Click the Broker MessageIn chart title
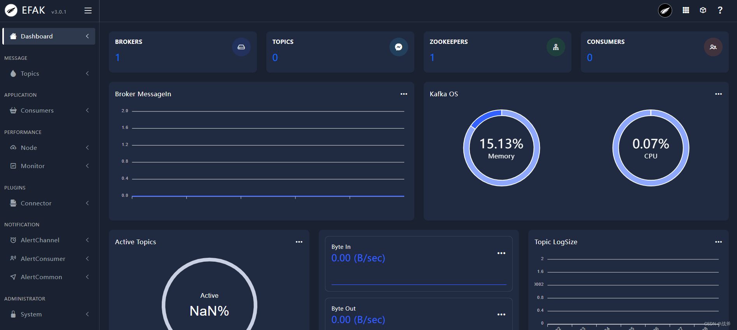737x330 pixels. [143, 94]
